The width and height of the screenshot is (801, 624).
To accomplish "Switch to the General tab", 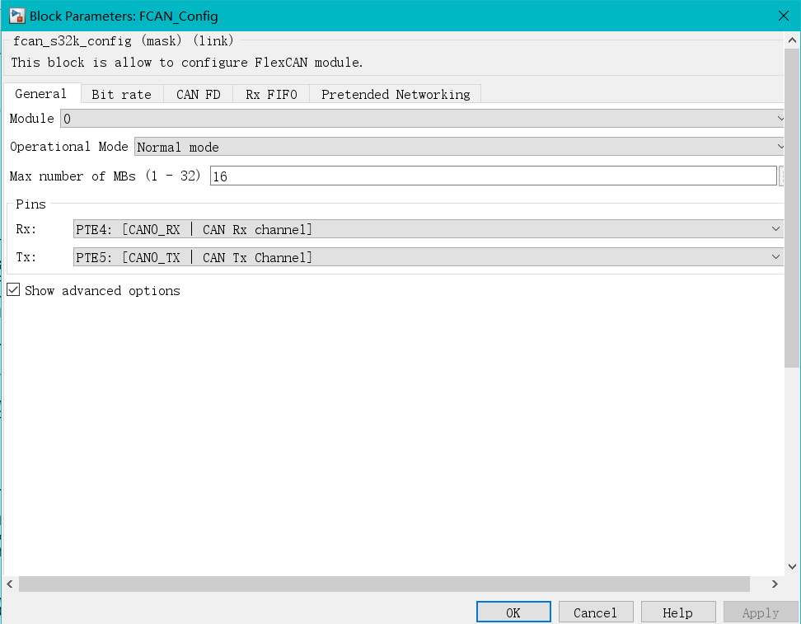I will pyautogui.click(x=41, y=94).
